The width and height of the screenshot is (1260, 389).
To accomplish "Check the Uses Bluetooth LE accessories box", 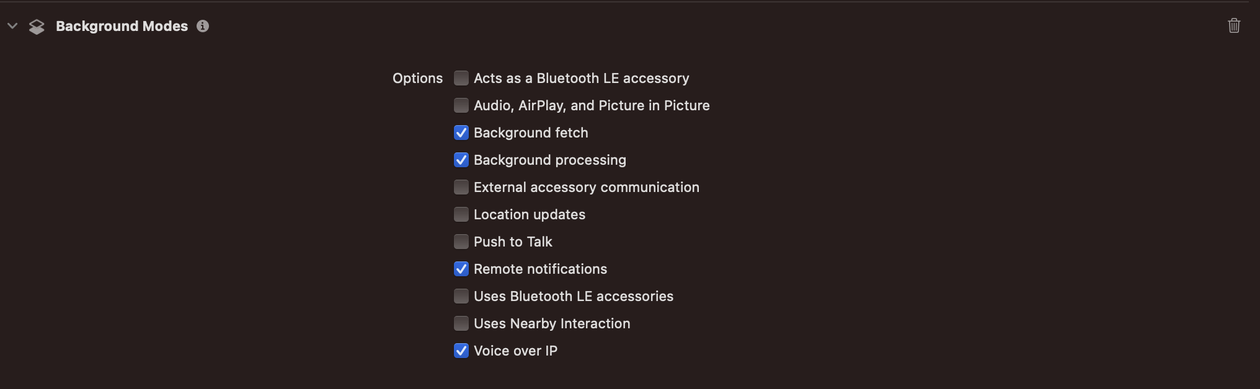I will [x=461, y=296].
